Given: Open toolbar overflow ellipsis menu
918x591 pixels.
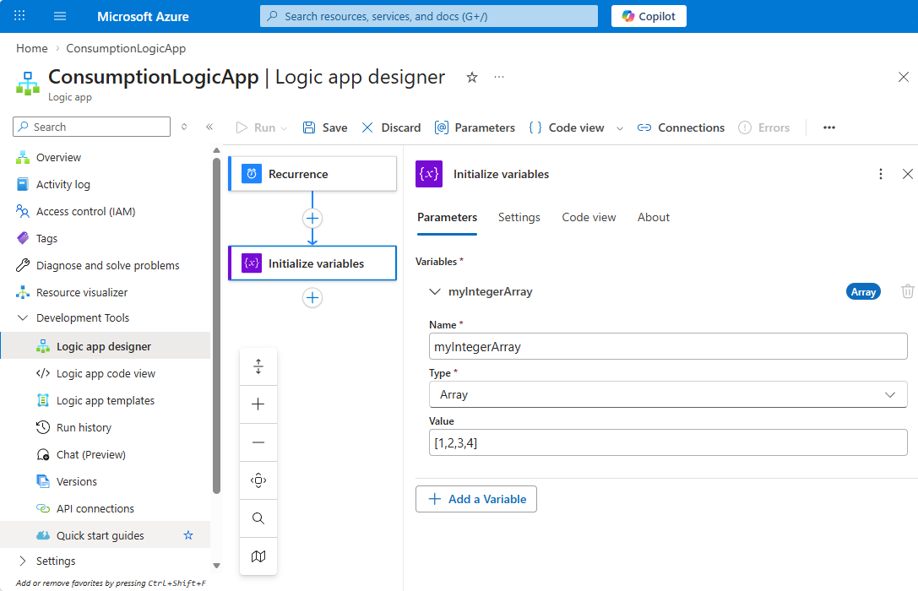Looking at the screenshot, I should click(829, 127).
